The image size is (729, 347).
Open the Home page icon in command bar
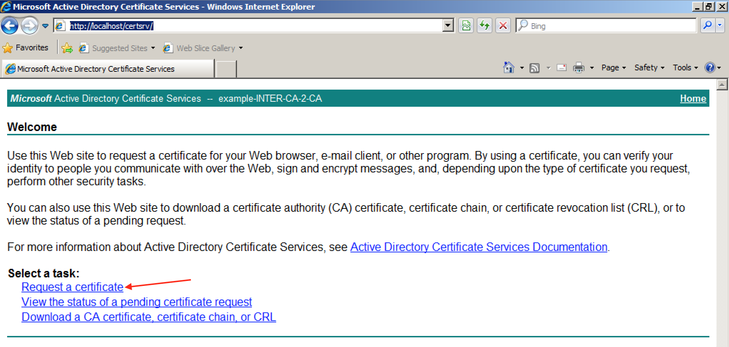[508, 67]
